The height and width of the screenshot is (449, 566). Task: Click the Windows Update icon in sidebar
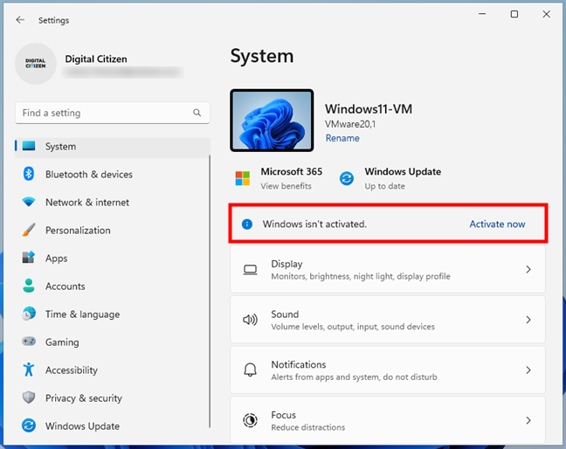click(29, 425)
